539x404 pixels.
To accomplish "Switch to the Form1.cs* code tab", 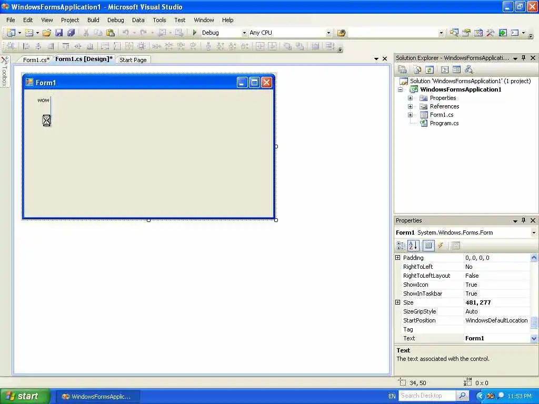I will 36,60.
